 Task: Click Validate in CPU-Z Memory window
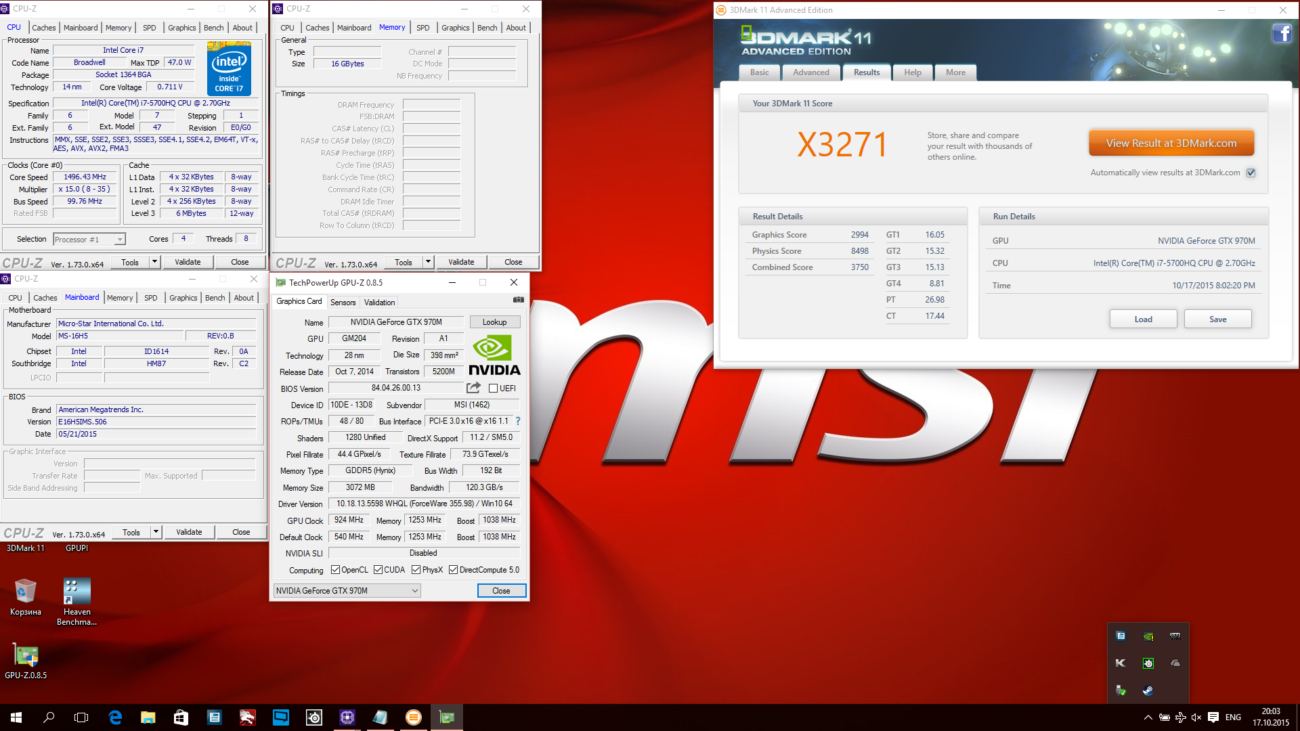click(461, 262)
